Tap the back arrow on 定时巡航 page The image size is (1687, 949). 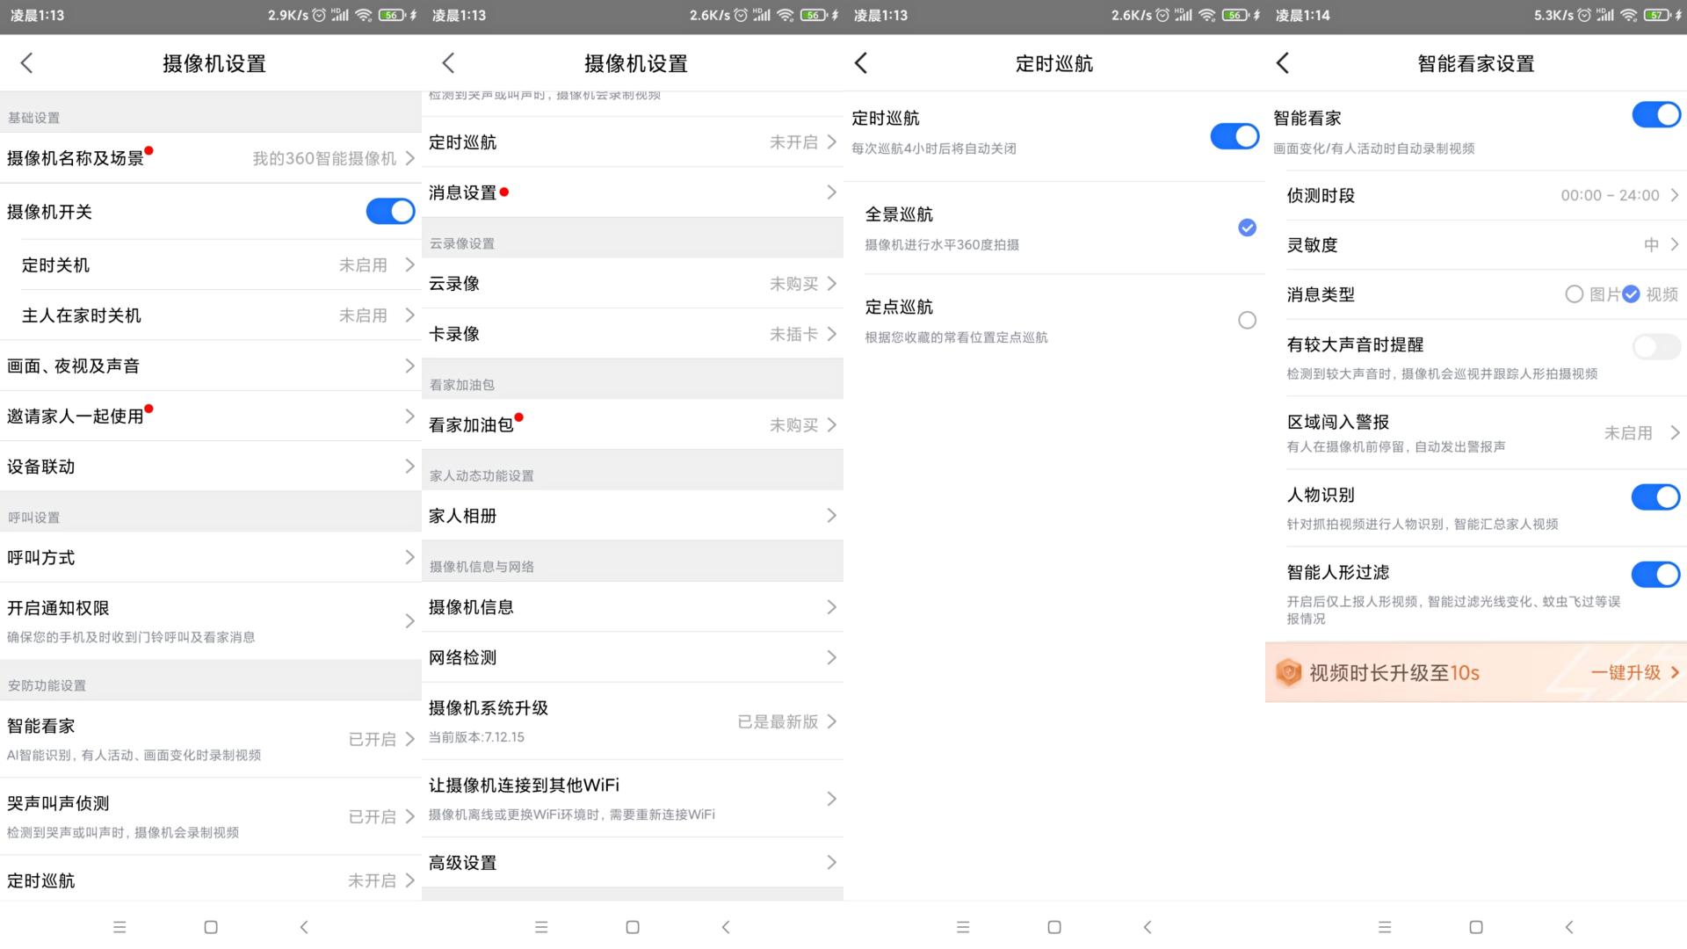pos(861,62)
